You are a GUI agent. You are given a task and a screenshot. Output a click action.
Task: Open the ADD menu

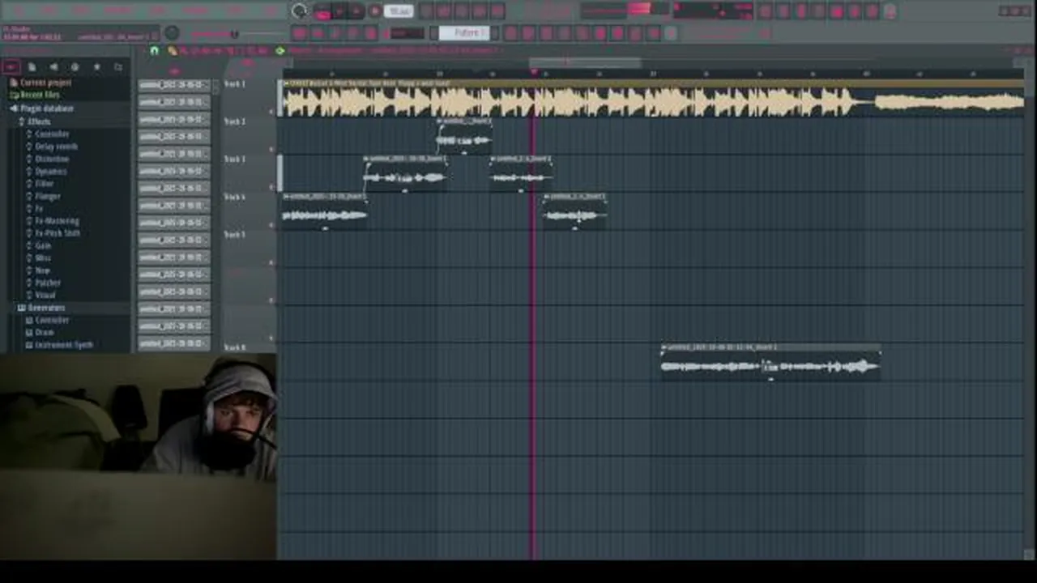point(81,11)
